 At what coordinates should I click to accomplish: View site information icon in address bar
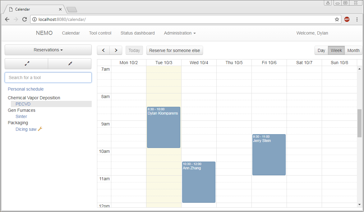35,19
